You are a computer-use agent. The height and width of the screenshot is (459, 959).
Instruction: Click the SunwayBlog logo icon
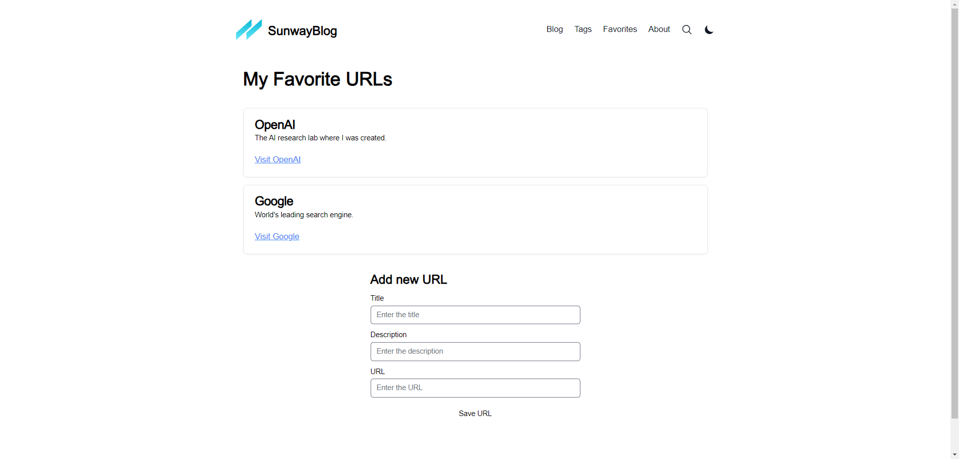click(x=249, y=30)
